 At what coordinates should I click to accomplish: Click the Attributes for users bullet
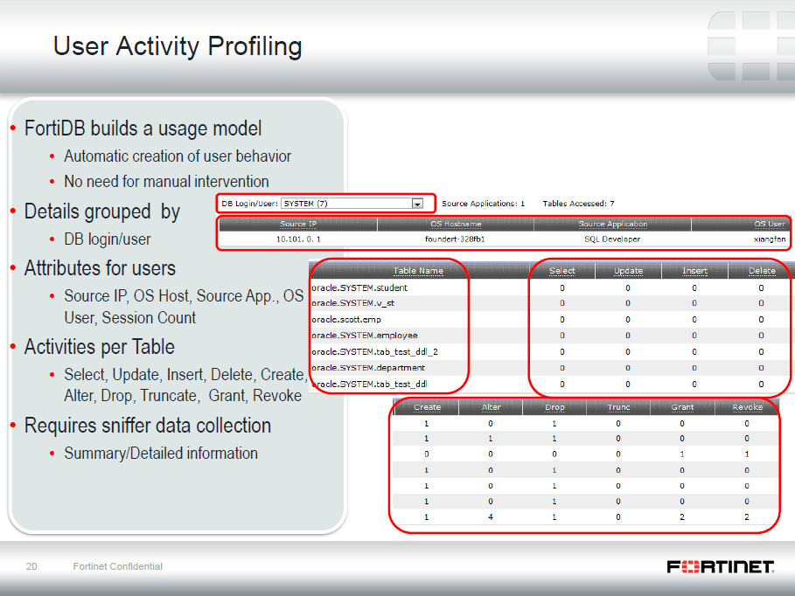[x=100, y=268]
